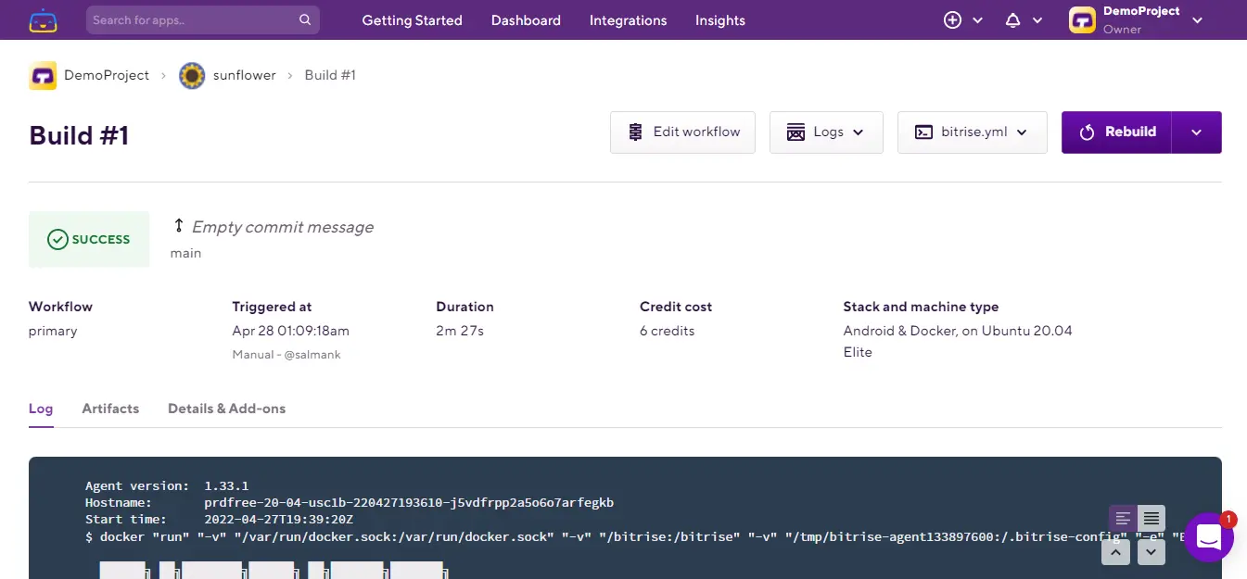Viewport: 1247px width, 579px height.
Task: Click the Bitrise robot logo
Action: point(43,20)
